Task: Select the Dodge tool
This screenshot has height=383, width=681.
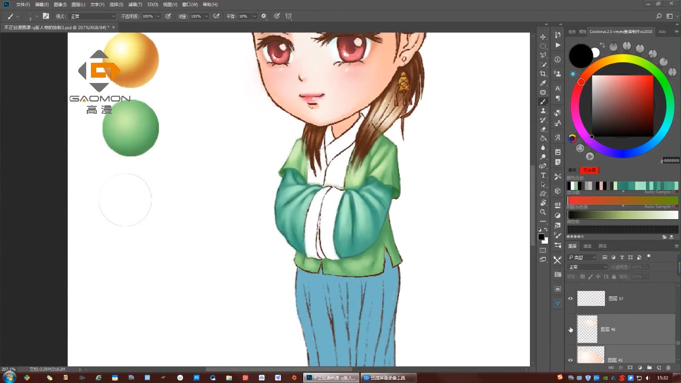Action: [543, 157]
